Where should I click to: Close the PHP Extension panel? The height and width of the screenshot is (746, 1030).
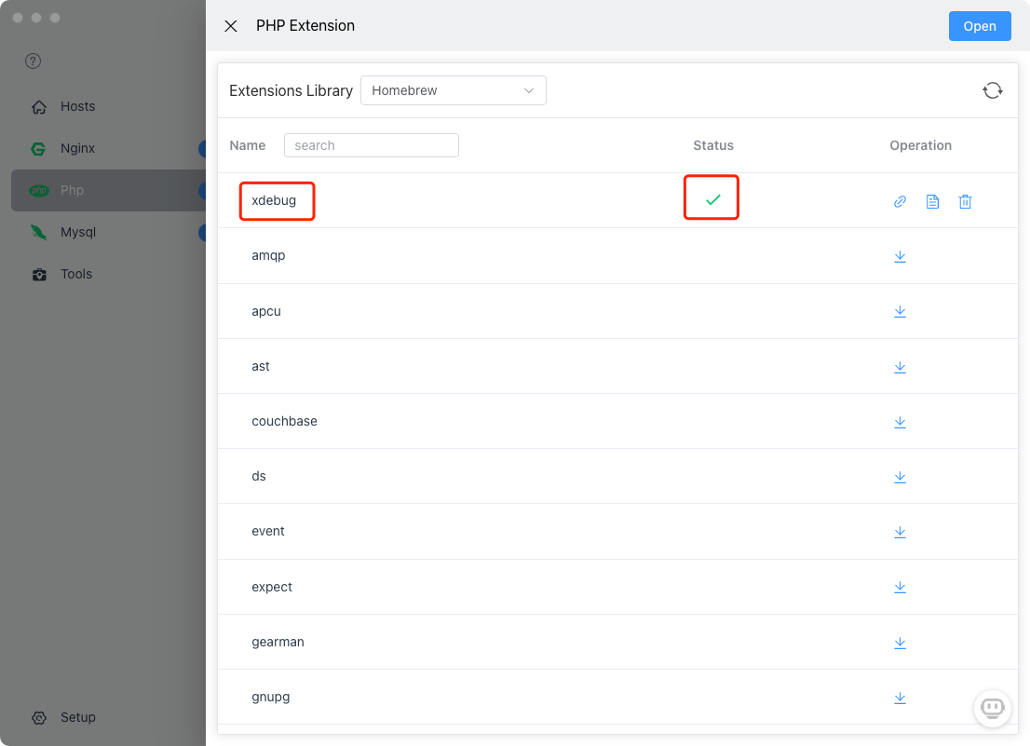(231, 25)
